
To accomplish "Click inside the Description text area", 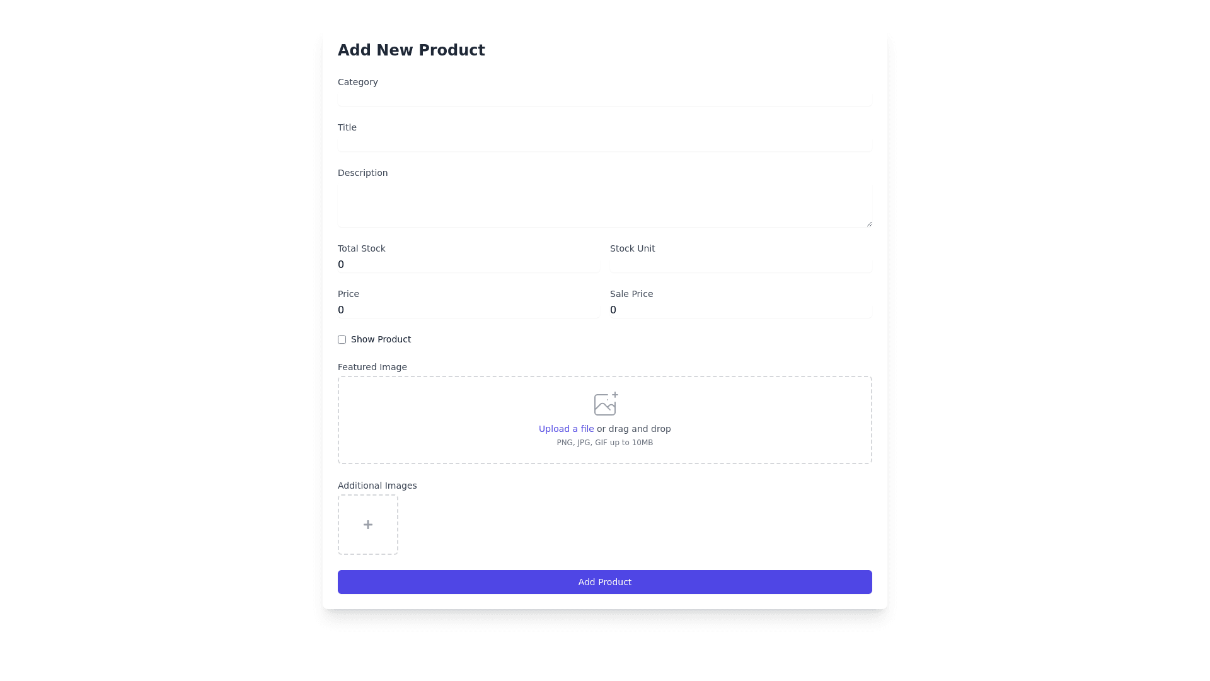I will point(604,205).
